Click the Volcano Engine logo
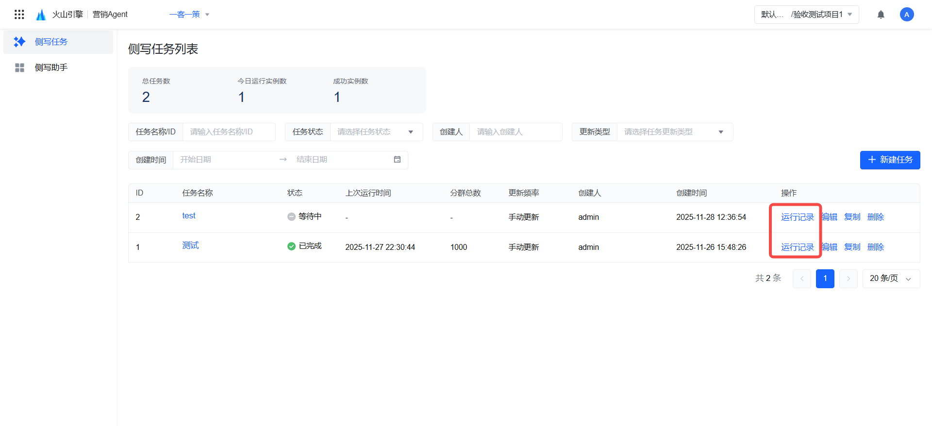The width and height of the screenshot is (932, 426). pos(41,15)
